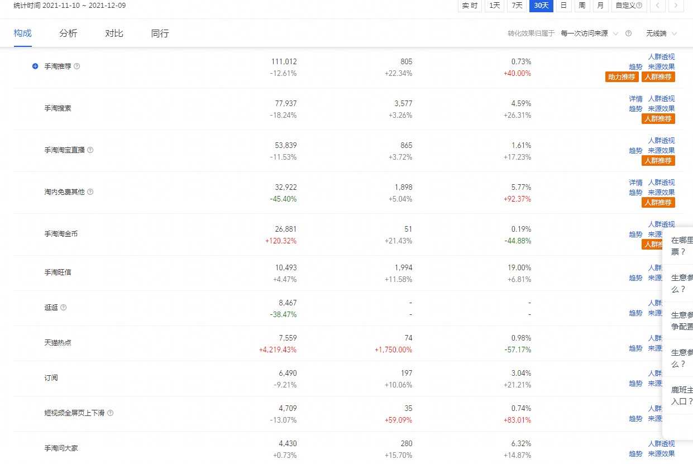Click 助力推荐 orange button
This screenshot has height=464, width=693.
(622, 77)
